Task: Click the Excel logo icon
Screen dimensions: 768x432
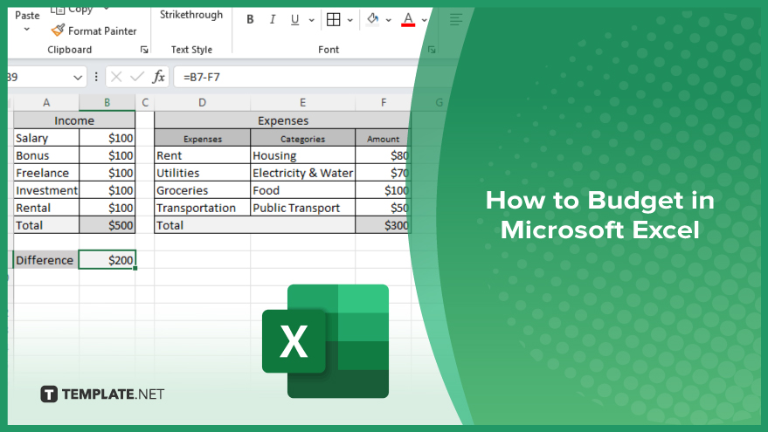Action: [x=325, y=341]
